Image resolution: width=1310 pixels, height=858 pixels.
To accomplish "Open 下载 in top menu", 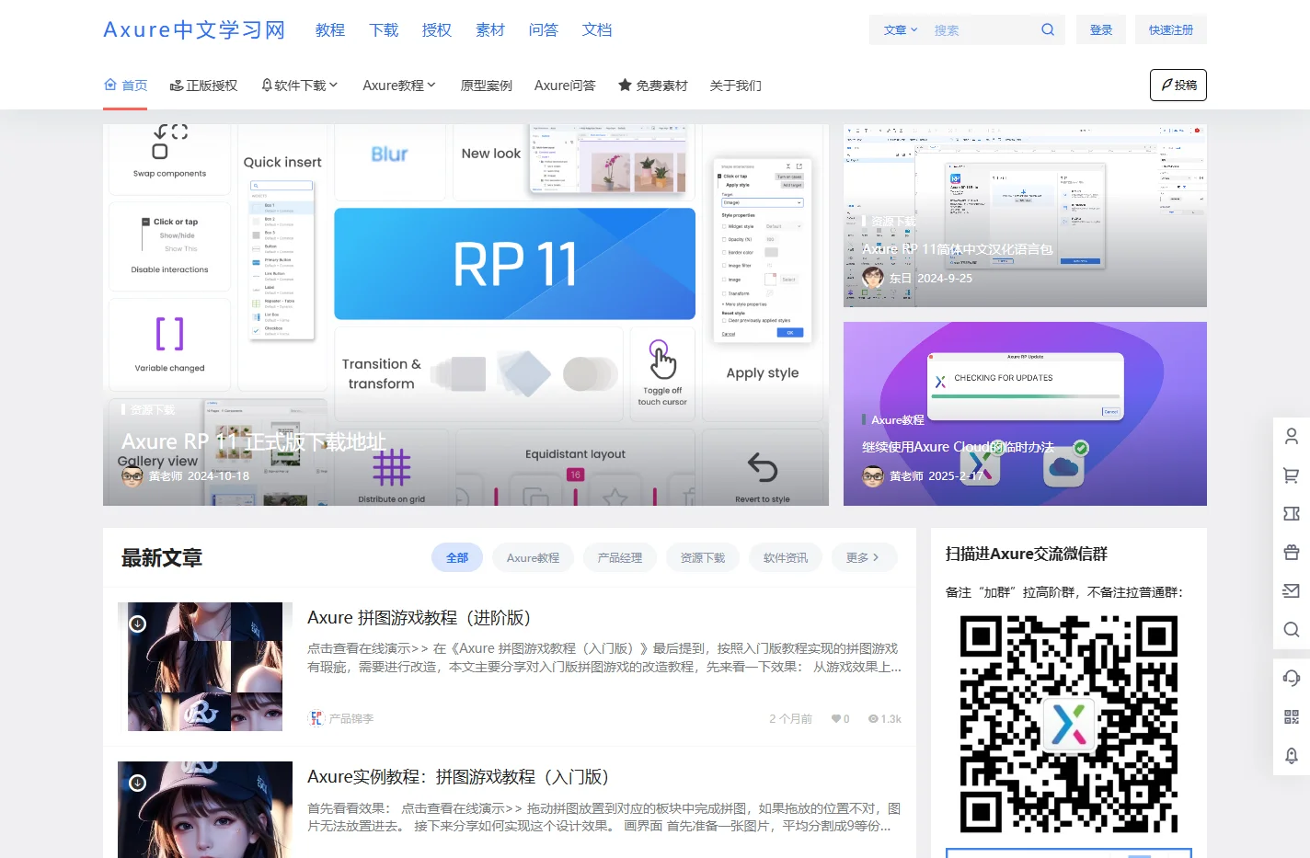I will pyautogui.click(x=384, y=29).
